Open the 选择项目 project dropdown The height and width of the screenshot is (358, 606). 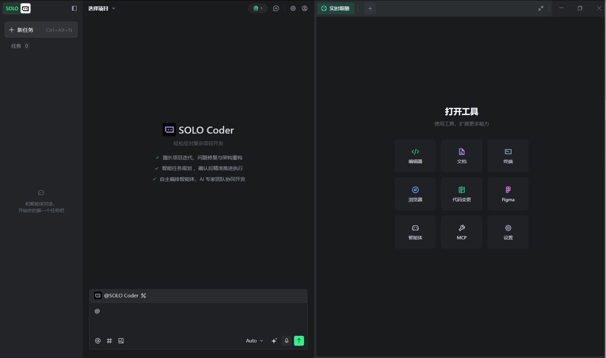[x=102, y=8]
